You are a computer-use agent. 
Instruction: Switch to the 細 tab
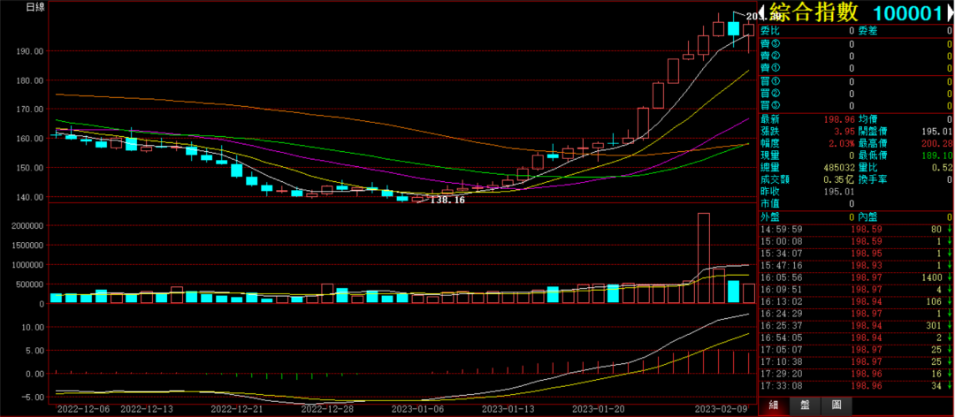(773, 405)
